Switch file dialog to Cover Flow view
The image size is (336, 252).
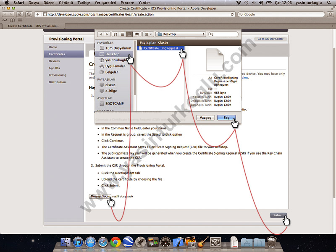tap(137, 34)
